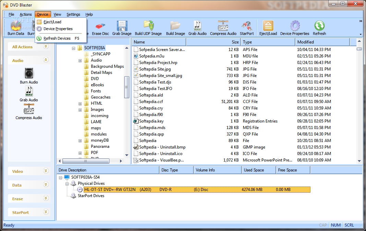Choose Eject/Load in Device menu

61,22
